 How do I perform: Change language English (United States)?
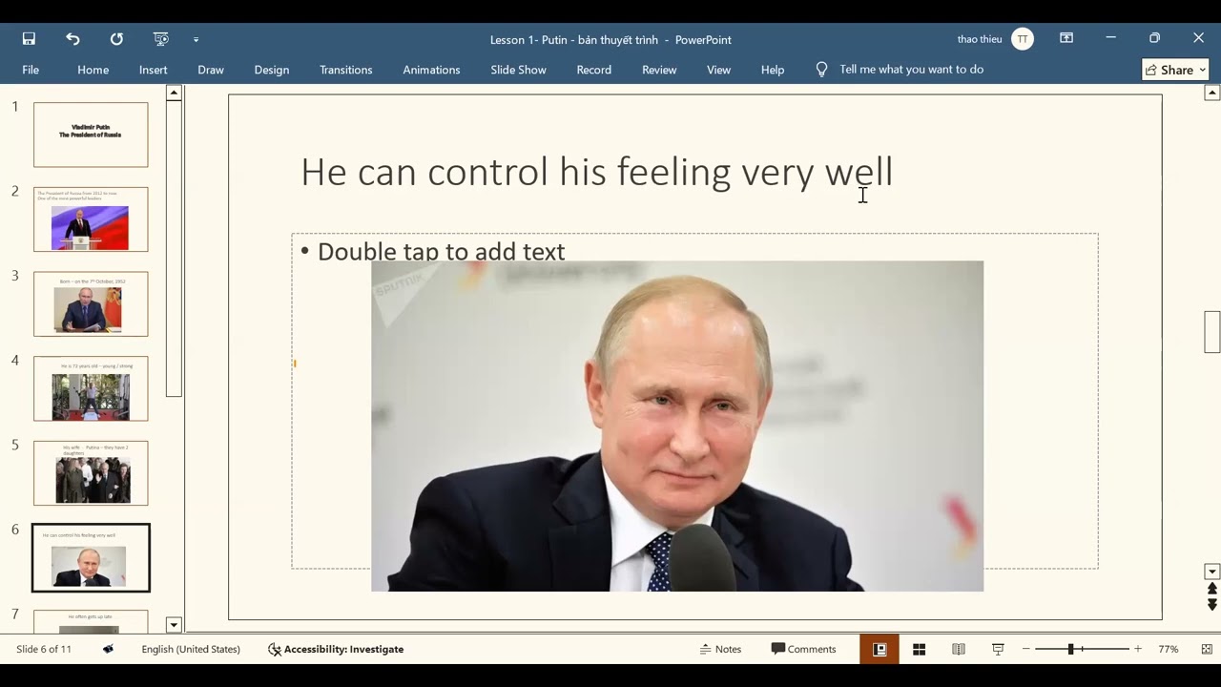tap(191, 649)
